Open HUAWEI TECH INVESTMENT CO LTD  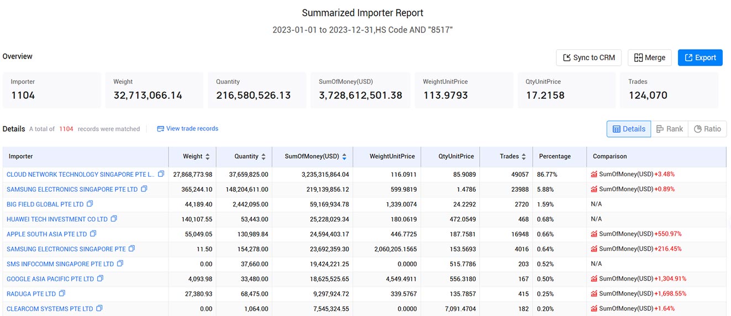[x=57, y=219]
